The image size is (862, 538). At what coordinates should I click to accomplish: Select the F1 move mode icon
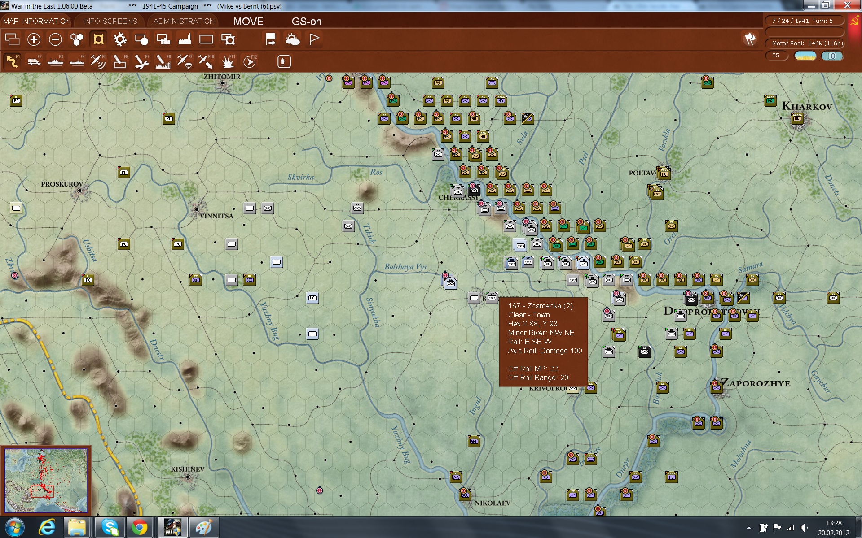12,61
